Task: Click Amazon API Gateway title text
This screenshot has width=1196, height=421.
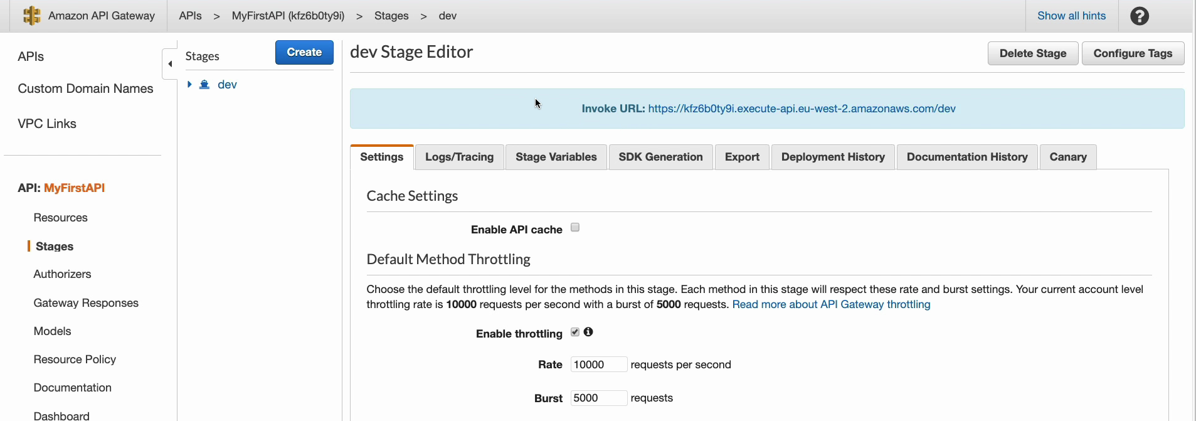Action: tap(102, 16)
